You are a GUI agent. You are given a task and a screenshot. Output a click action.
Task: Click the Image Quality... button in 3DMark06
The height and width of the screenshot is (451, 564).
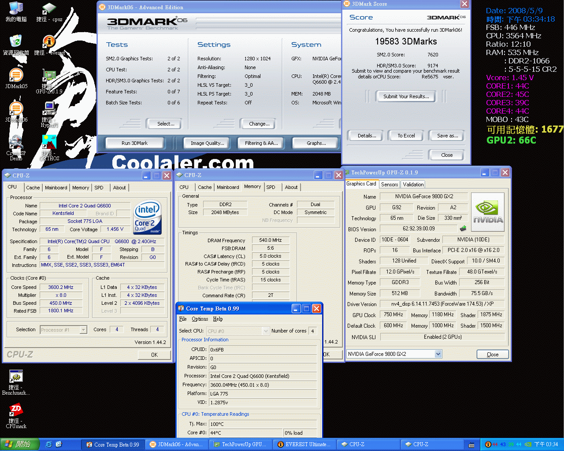[x=208, y=143]
